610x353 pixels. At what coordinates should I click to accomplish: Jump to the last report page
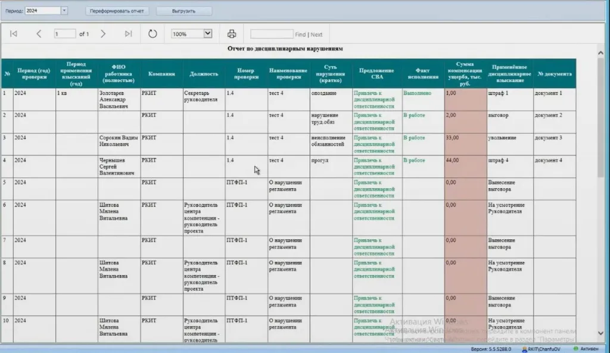pyautogui.click(x=128, y=34)
